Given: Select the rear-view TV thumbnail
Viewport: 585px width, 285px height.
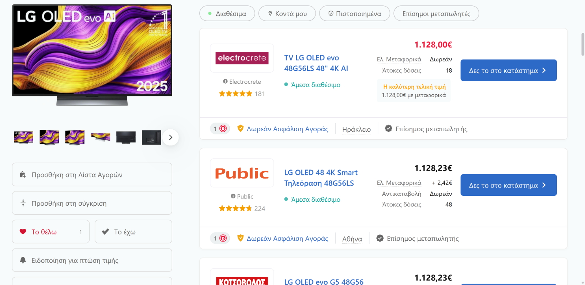Looking at the screenshot, I should pos(126,137).
